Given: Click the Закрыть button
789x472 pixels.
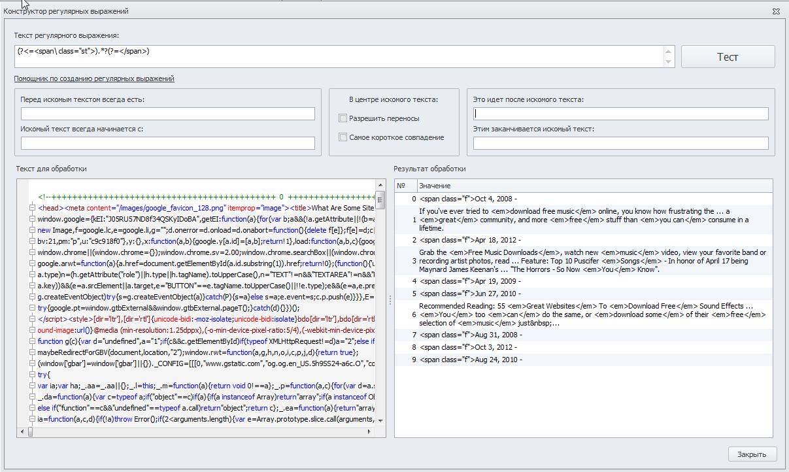Looking at the screenshot, I should click(752, 454).
